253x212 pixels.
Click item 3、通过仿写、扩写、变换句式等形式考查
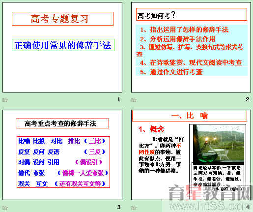pyautogui.click(x=190, y=51)
